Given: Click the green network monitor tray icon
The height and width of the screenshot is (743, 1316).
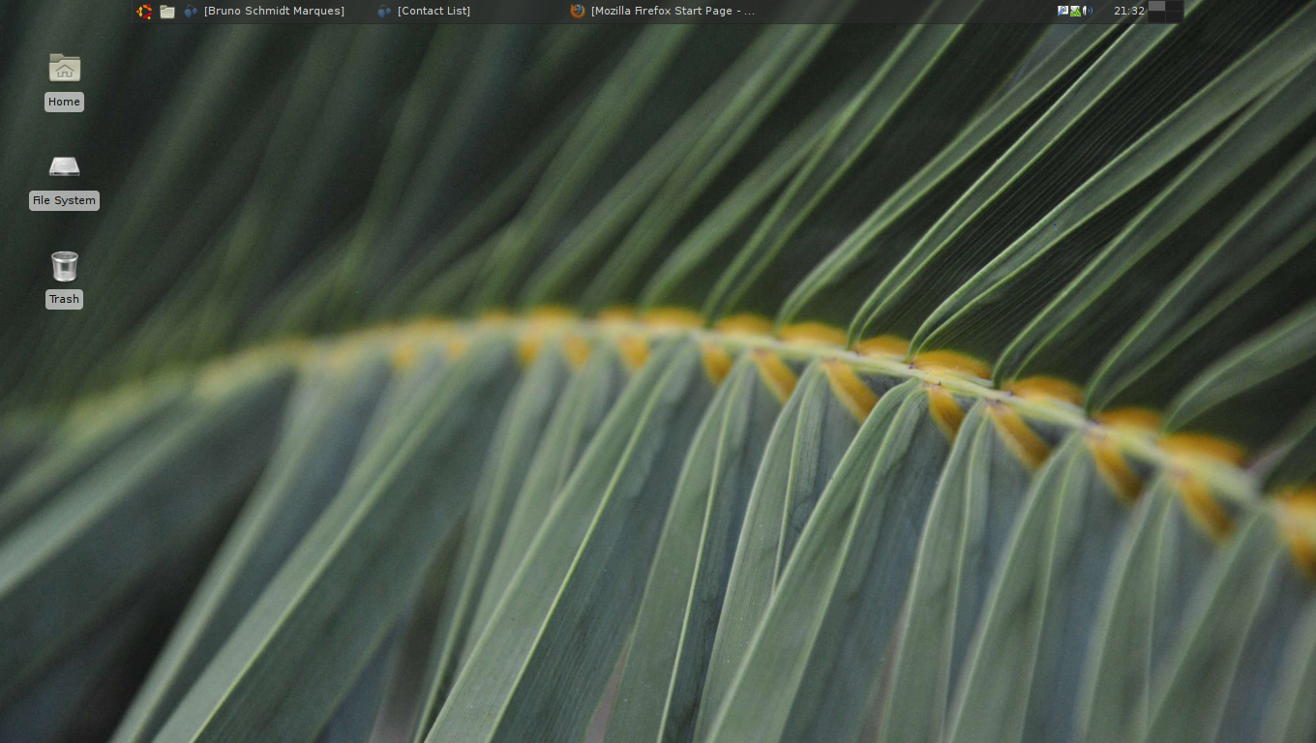Looking at the screenshot, I should coord(1075,11).
